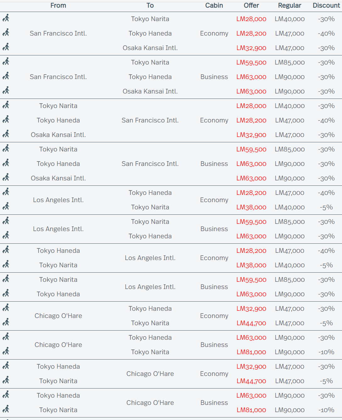Click the Offer column header
The height and width of the screenshot is (420, 342).
click(x=251, y=6)
